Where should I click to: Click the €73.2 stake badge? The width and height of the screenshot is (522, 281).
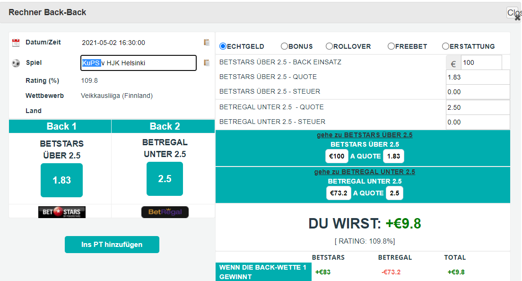(x=339, y=193)
